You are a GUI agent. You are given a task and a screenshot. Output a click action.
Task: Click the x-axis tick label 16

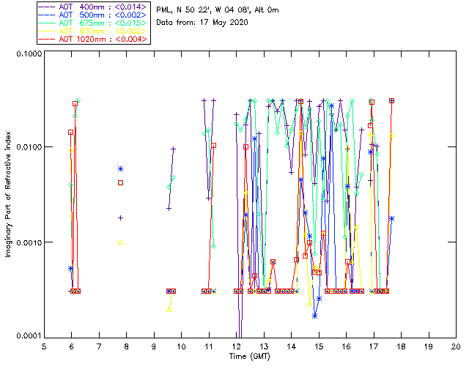click(347, 346)
